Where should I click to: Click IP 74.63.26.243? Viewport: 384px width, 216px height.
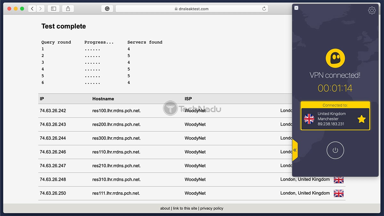pyautogui.click(x=53, y=124)
